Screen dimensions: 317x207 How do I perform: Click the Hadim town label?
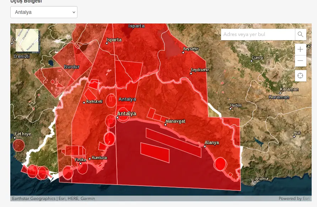pyautogui.click(x=236, y=105)
